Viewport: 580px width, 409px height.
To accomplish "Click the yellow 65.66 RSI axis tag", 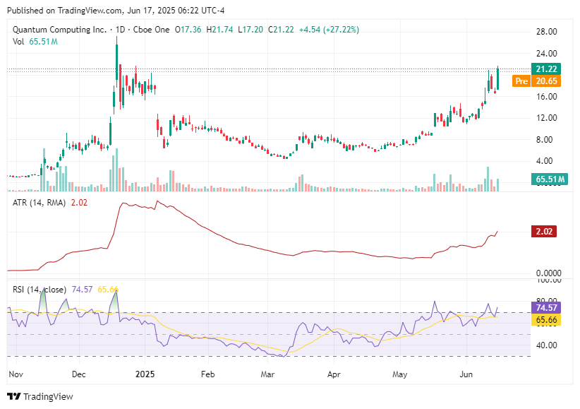I will [546, 320].
